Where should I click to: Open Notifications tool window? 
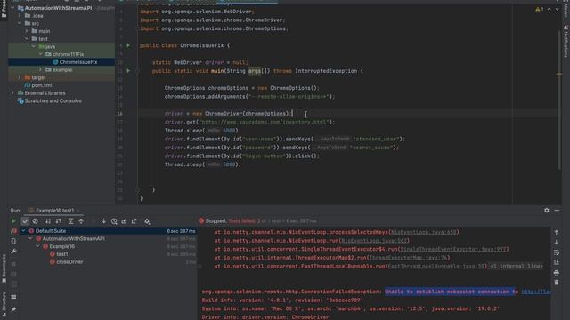pyautogui.click(x=566, y=42)
